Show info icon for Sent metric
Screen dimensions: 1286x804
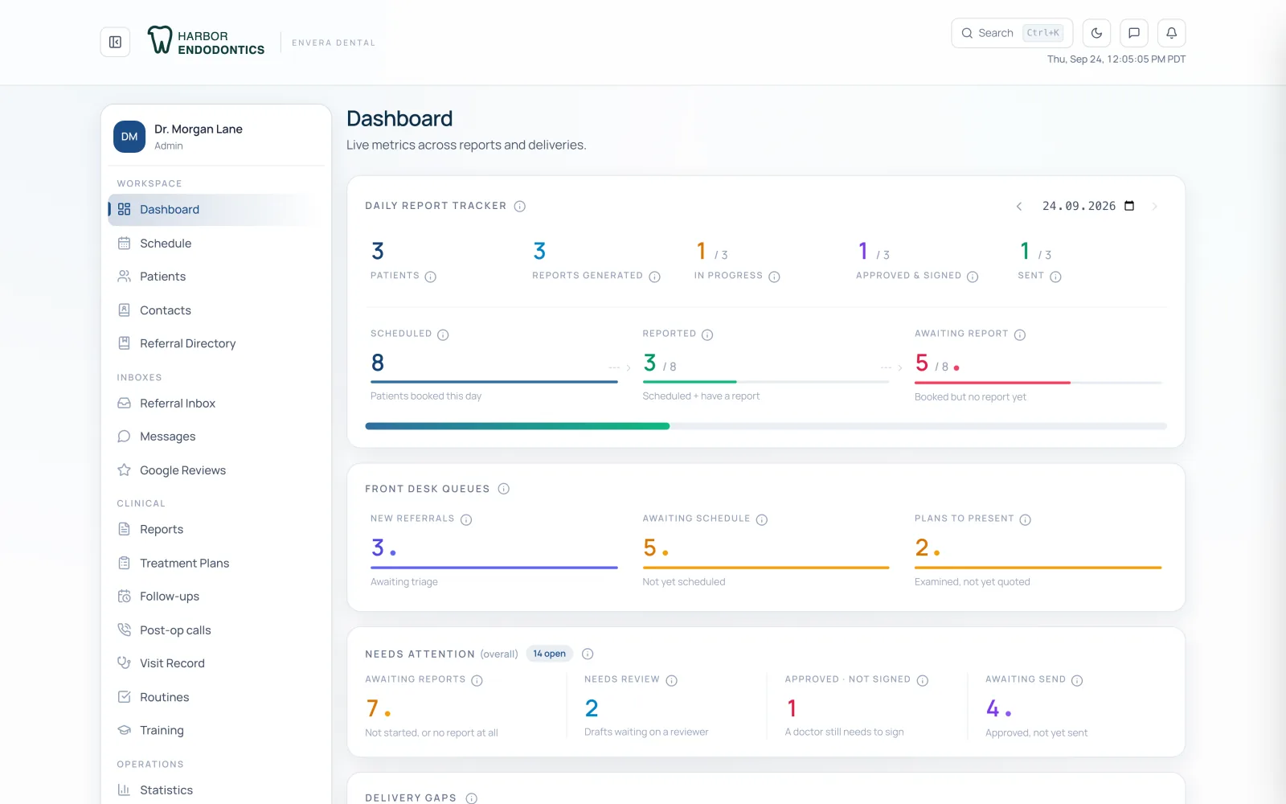1055,277
